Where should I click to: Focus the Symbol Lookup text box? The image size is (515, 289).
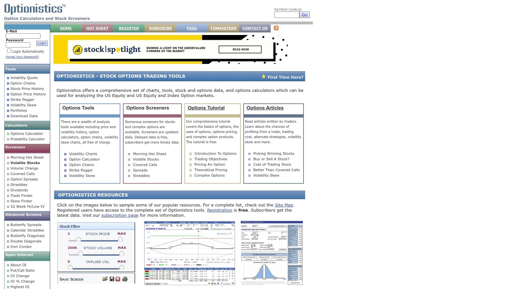click(x=286, y=15)
